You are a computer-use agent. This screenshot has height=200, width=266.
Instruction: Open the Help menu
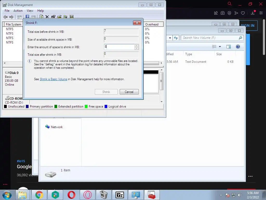tap(41, 10)
